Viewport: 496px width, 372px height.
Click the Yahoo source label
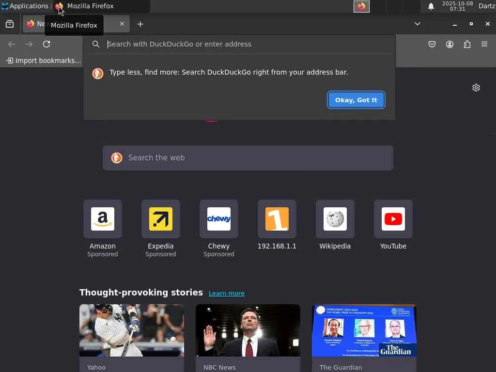(96, 367)
